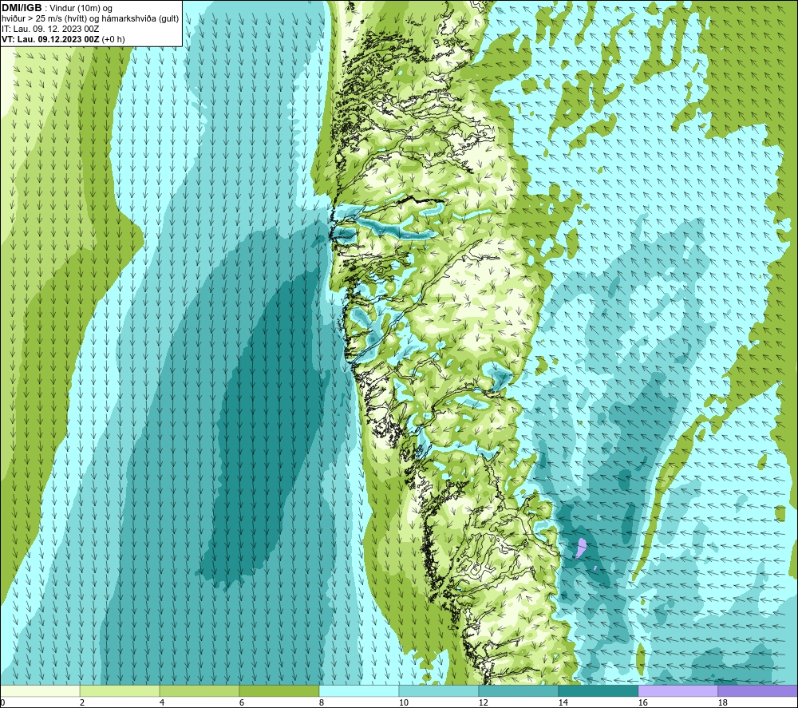The image size is (798, 708).
Task: Click the legend scale label 14
Action: click(563, 703)
